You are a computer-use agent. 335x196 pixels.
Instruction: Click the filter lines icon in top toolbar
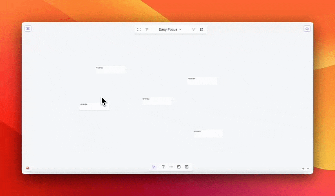click(x=147, y=29)
